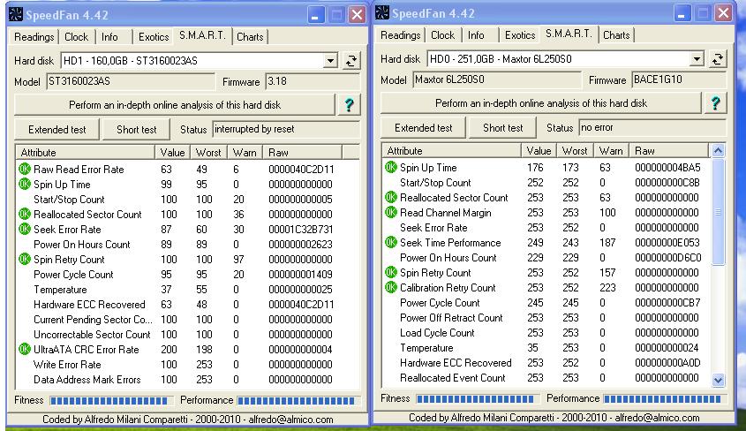Click OK icon beside Reallocated Sector Count in Maxtor window
The height and width of the screenshot is (431, 746).
pos(390,197)
